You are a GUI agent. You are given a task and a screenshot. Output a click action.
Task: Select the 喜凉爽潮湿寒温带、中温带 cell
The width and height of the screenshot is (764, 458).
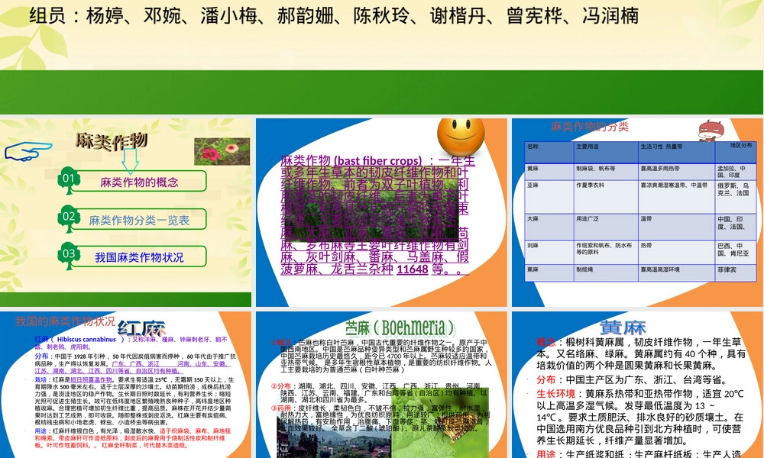point(676,197)
